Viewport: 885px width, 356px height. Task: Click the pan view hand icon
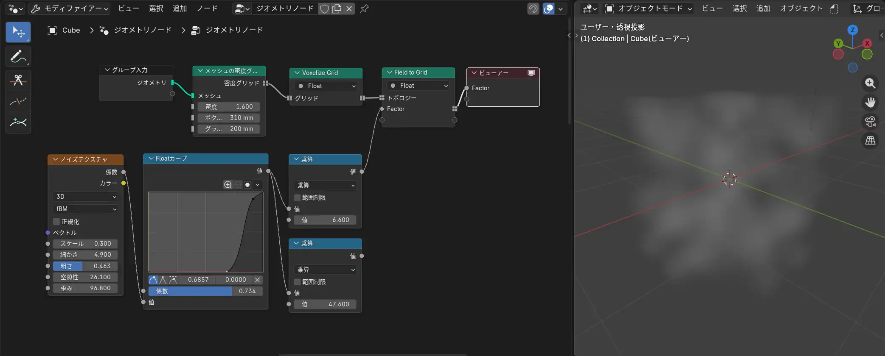870,103
